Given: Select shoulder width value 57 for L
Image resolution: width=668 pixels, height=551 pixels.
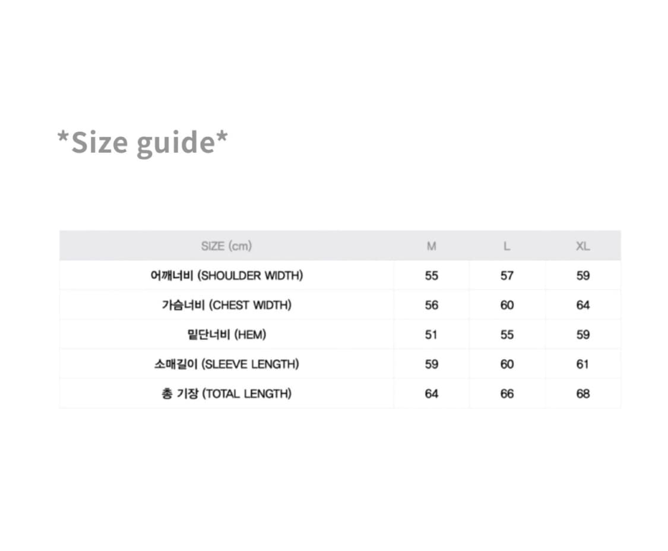Looking at the screenshot, I should pos(506,276).
